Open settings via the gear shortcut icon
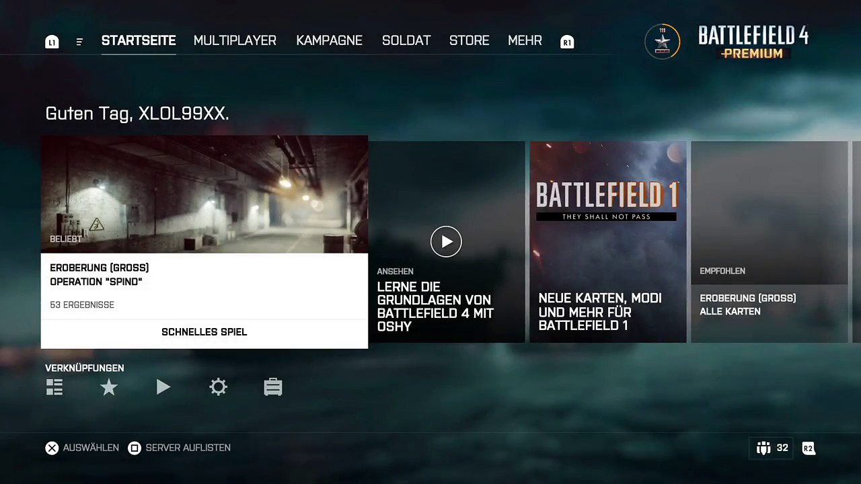The width and height of the screenshot is (861, 484). click(x=218, y=387)
